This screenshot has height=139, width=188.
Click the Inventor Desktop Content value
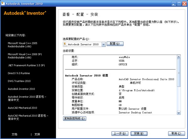point(135,112)
